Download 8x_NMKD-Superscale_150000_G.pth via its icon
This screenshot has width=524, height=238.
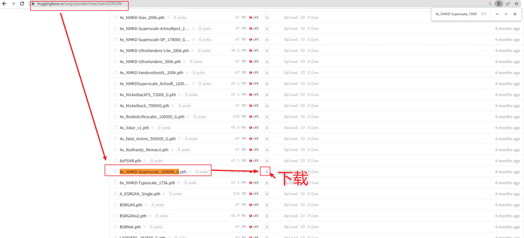tap(267, 171)
